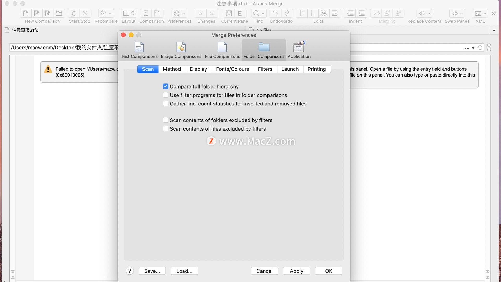Click the new binary comparison icon
This screenshot has height=282, width=501.
tap(37, 13)
